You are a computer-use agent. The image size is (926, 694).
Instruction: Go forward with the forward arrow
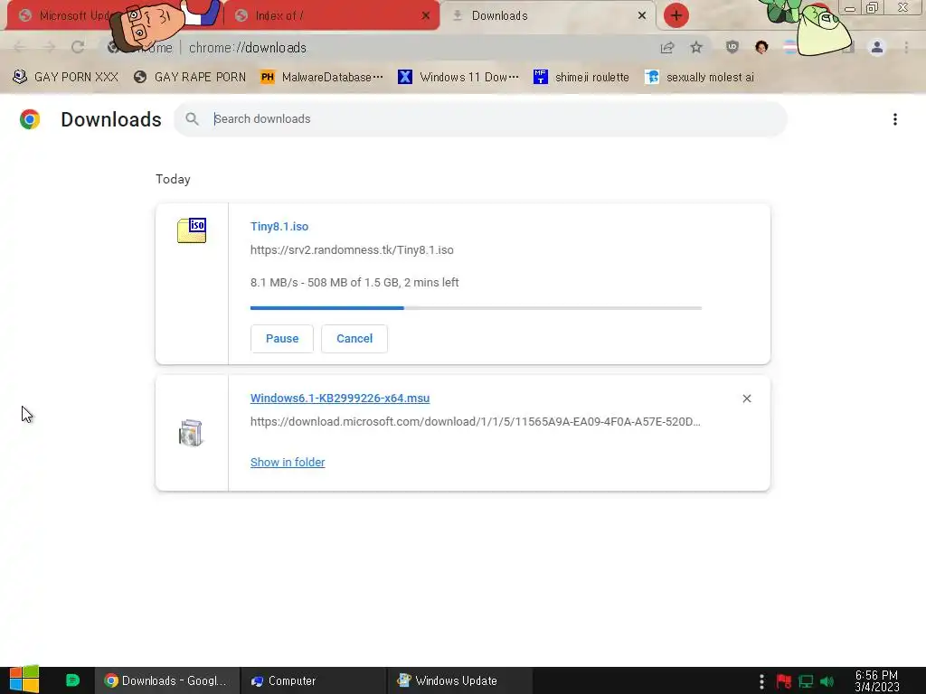(x=49, y=47)
